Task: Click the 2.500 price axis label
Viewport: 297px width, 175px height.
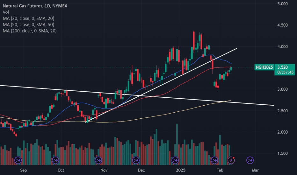Action: coord(282,111)
